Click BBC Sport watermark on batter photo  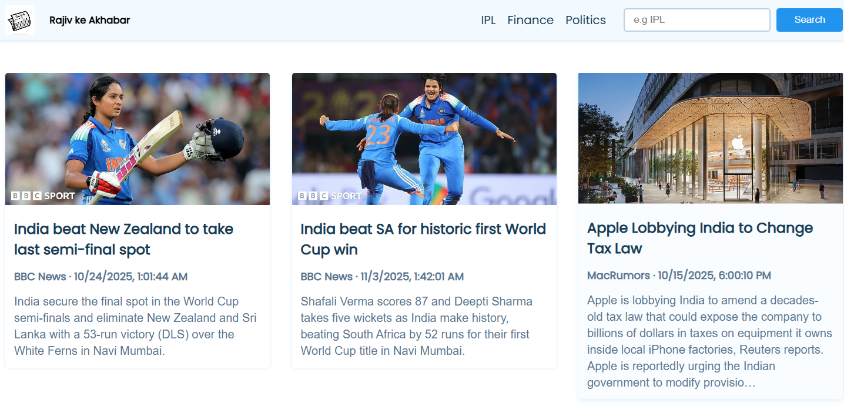coord(43,196)
